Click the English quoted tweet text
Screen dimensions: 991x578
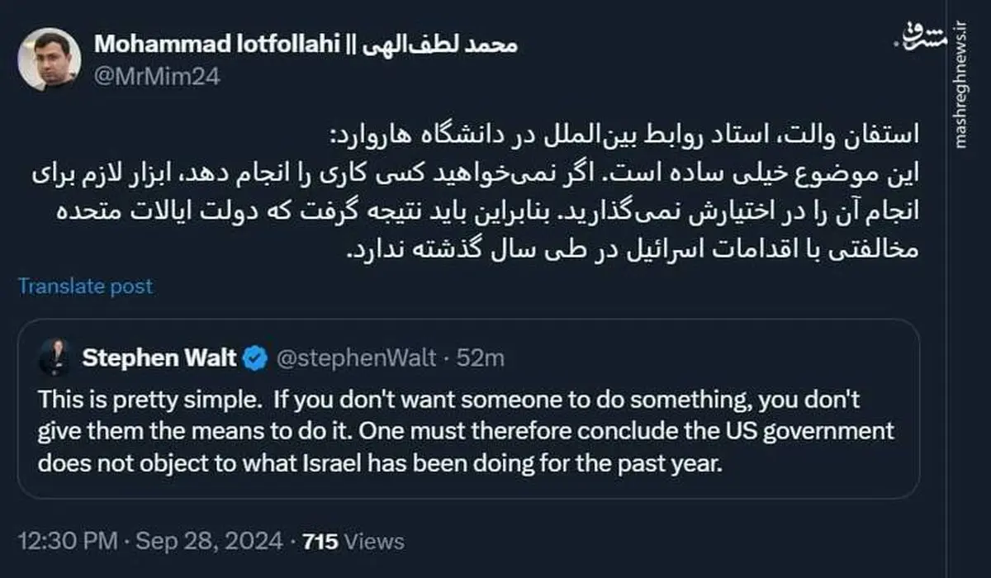[462, 430]
